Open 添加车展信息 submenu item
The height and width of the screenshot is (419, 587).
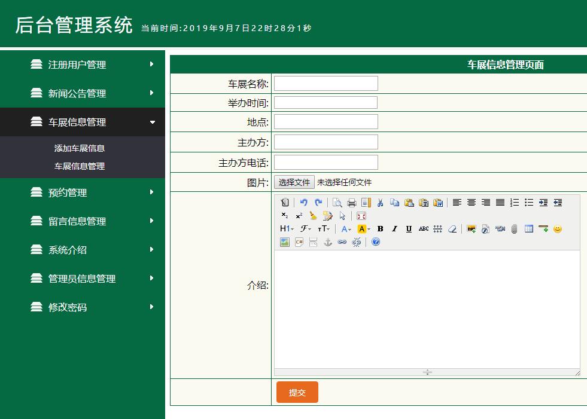(80, 148)
